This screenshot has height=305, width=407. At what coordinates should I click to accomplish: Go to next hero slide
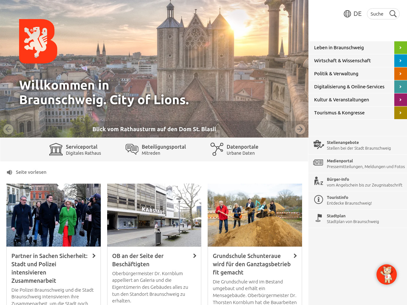(300, 129)
